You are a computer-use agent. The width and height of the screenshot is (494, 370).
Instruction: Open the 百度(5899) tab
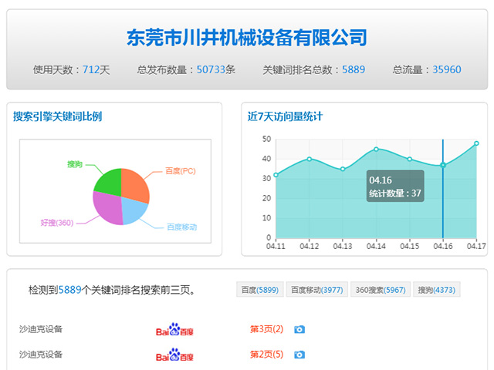260,290
